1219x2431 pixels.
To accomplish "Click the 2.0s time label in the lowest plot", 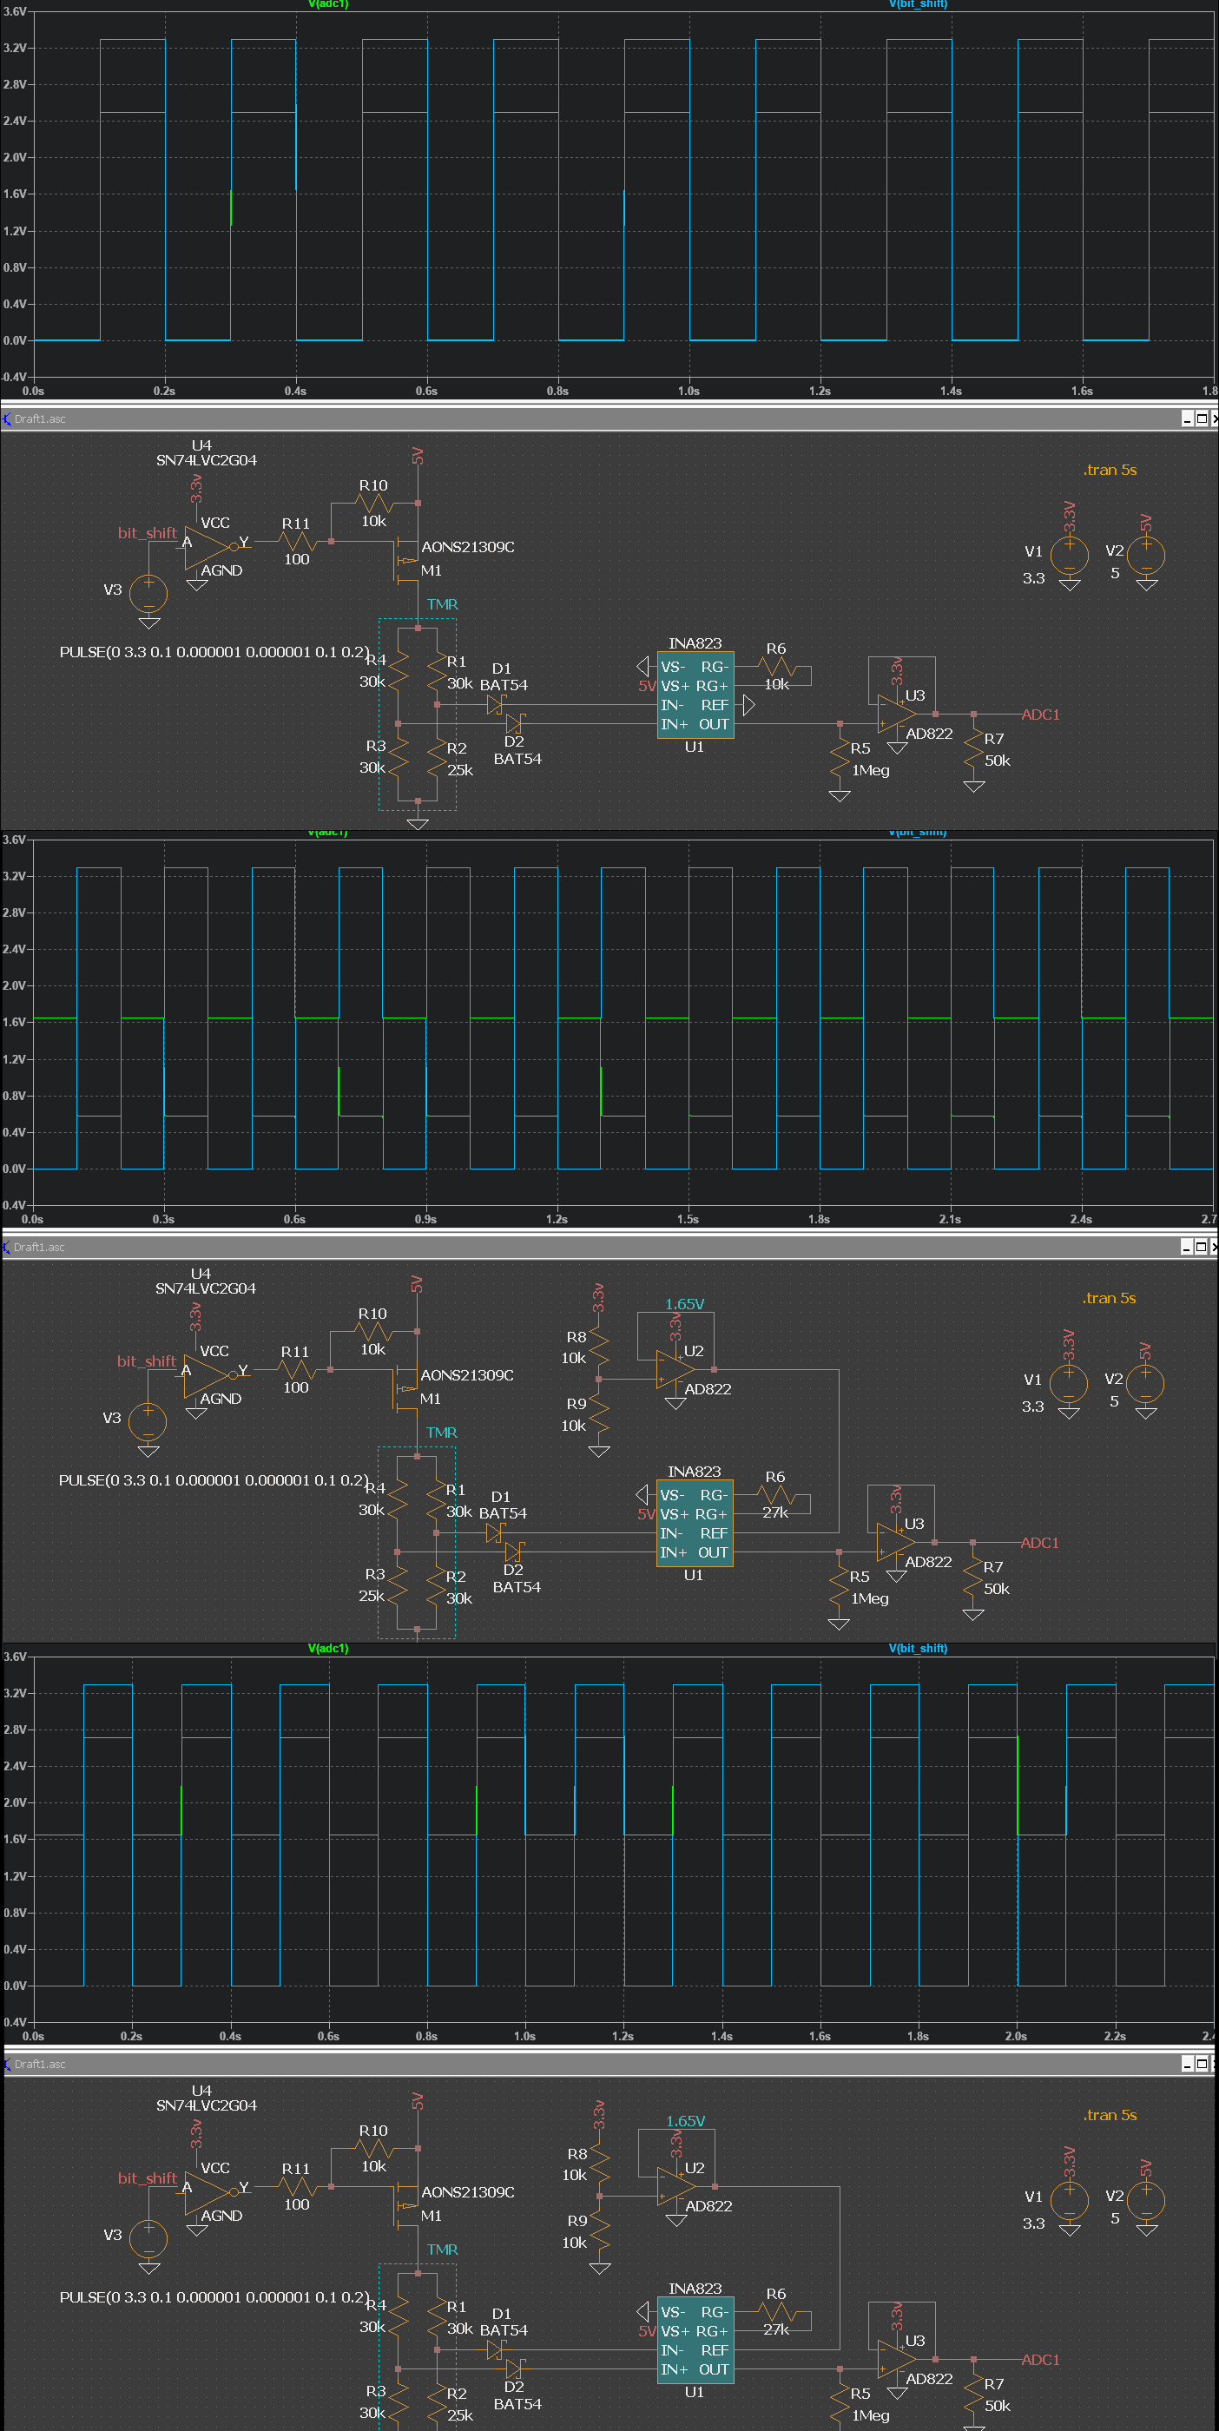I will (x=1016, y=2037).
